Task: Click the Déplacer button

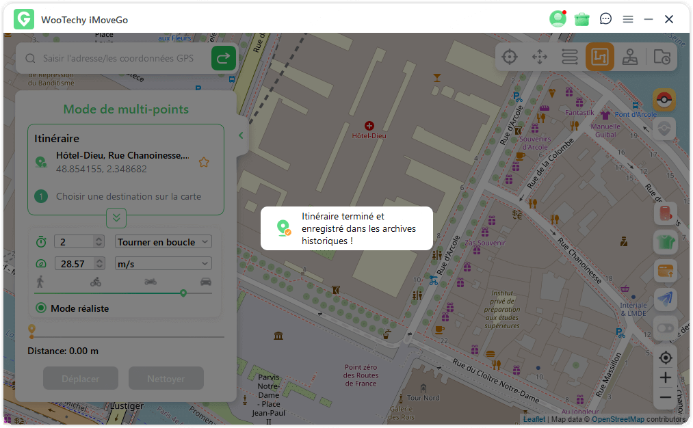Action: pyautogui.click(x=81, y=379)
